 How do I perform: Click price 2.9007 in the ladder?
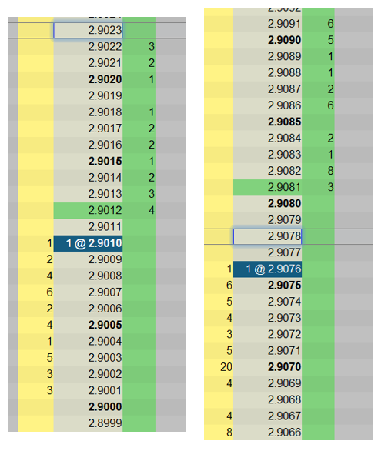(x=105, y=292)
